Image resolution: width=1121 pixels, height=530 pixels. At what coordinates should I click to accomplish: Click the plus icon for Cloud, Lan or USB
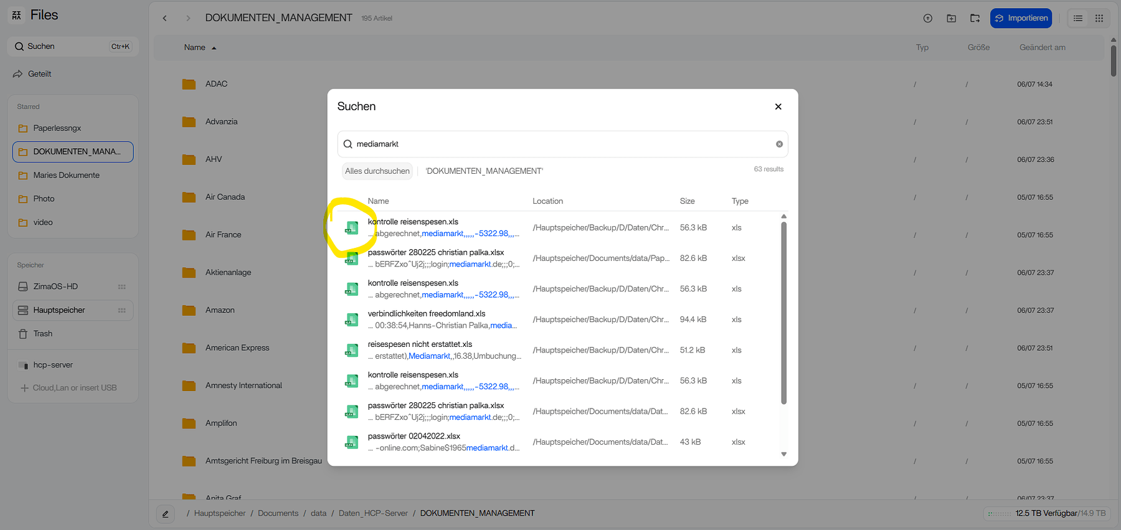pos(25,388)
